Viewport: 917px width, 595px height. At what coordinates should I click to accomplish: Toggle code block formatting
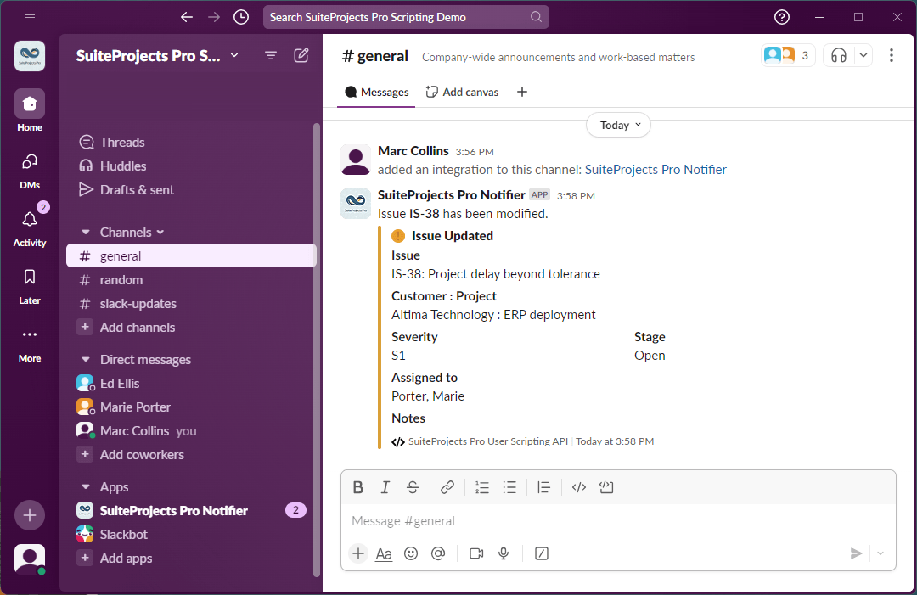click(606, 487)
